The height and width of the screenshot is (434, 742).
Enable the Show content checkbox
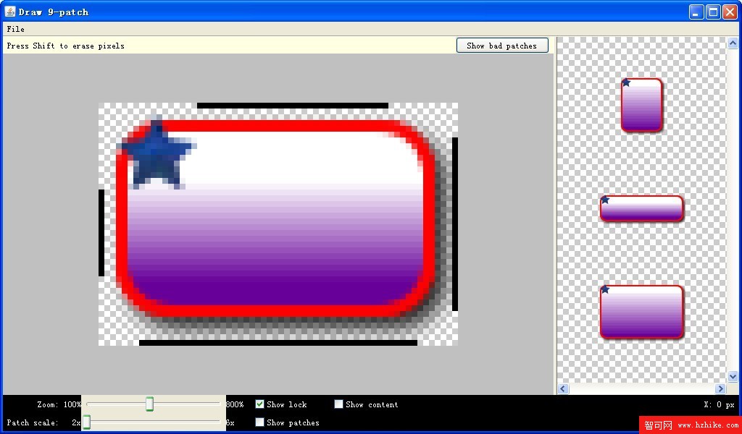click(338, 404)
